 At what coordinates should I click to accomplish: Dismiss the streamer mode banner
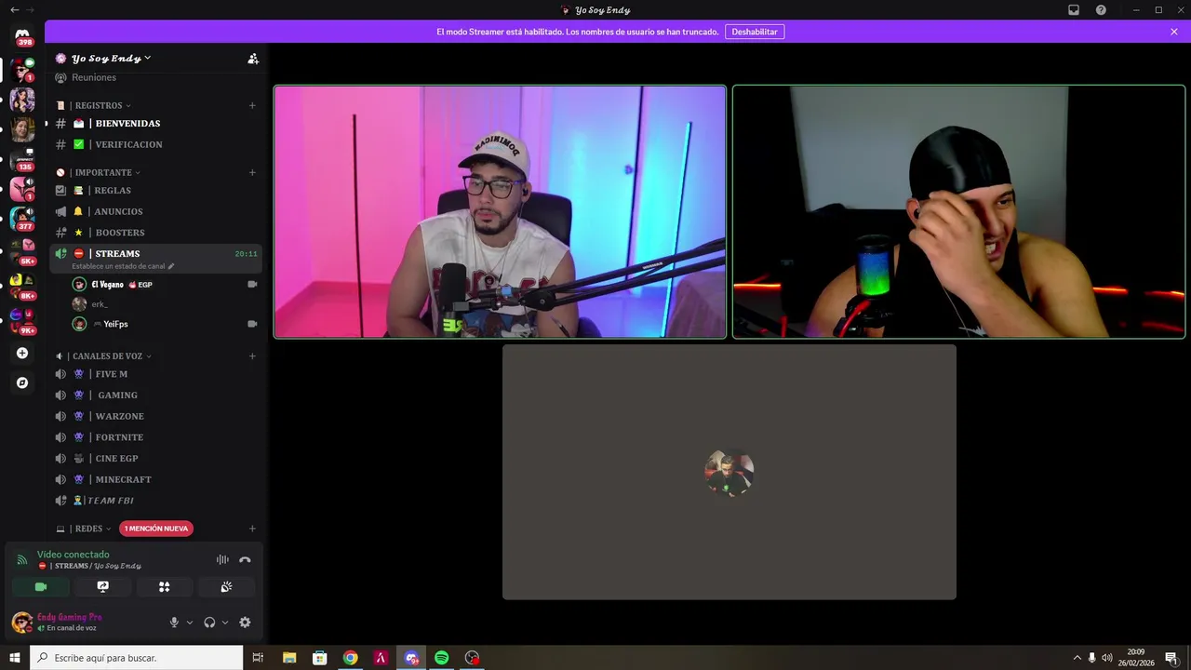pos(1174,32)
